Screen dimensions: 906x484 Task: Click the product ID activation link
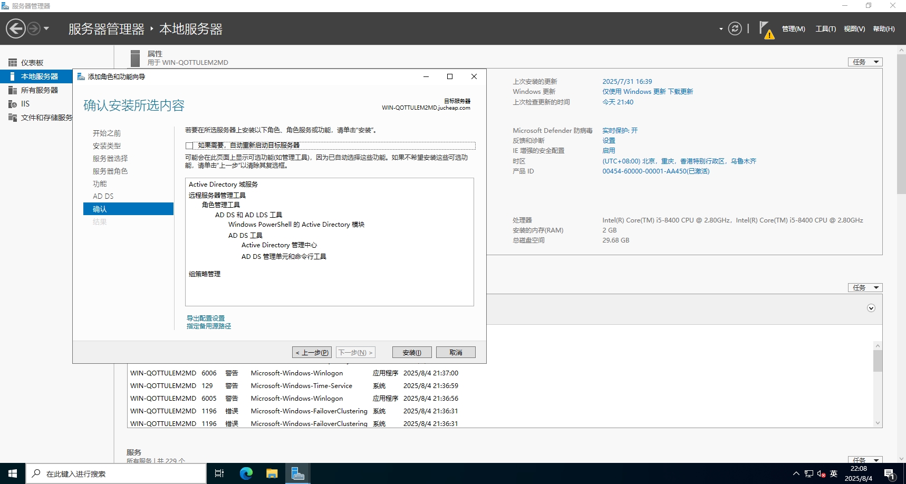click(656, 171)
